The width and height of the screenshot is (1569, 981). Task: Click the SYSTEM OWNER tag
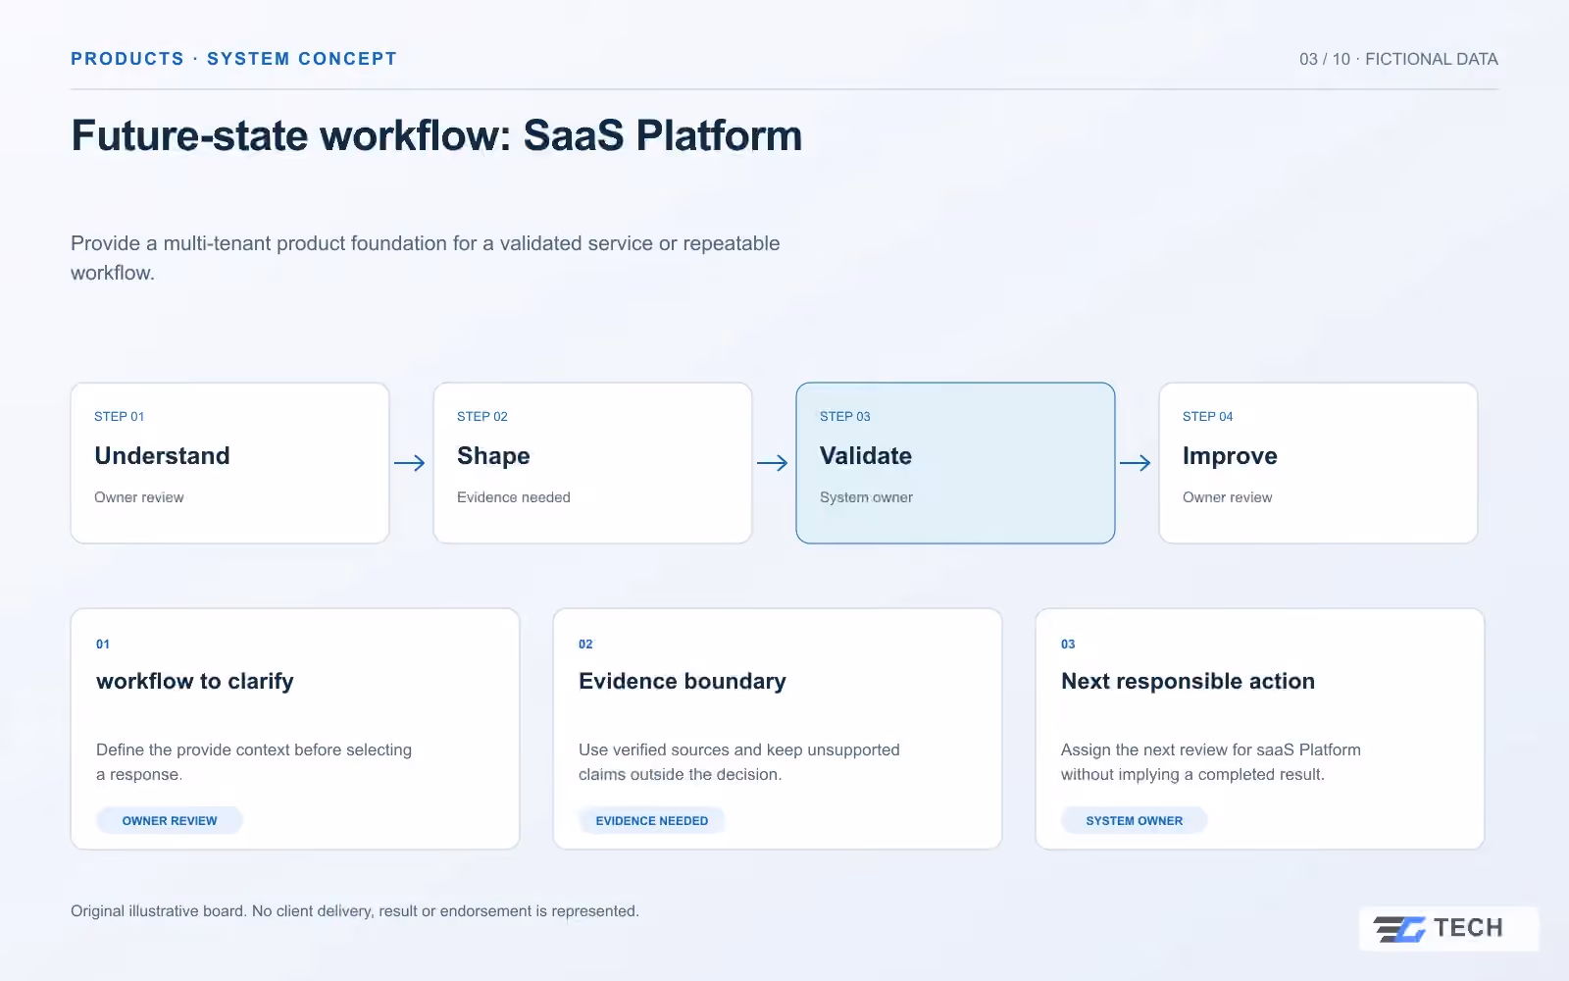pos(1135,820)
